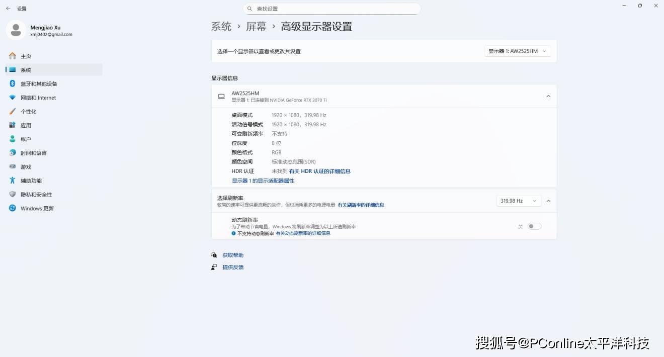
Task: Click the Accounts (帐户) person icon
Action: (13, 139)
